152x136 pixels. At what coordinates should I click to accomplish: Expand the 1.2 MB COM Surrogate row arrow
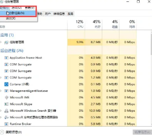click(x=1, y=77)
